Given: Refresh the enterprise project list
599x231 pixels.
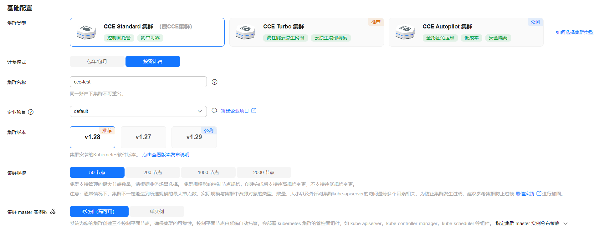Looking at the screenshot, I should 214,111.
